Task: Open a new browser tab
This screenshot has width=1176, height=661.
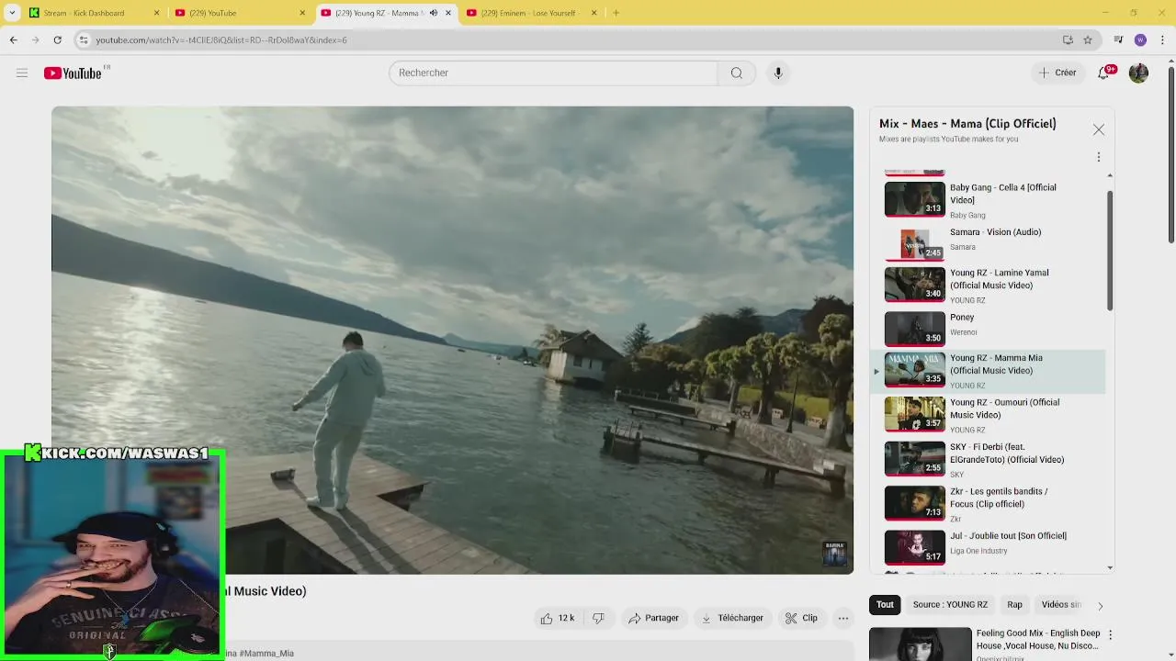Action: pos(616,13)
